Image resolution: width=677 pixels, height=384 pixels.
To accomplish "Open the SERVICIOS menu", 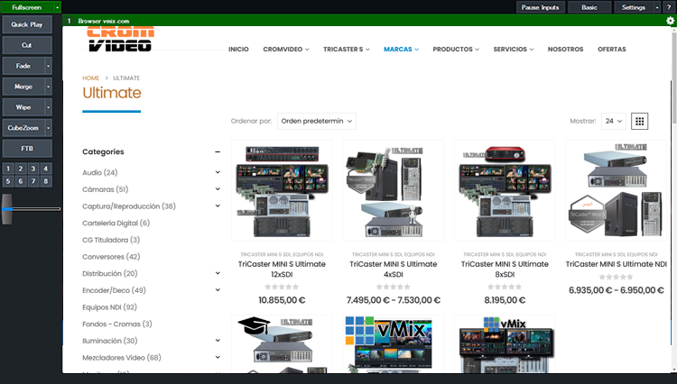I will 514,50.
